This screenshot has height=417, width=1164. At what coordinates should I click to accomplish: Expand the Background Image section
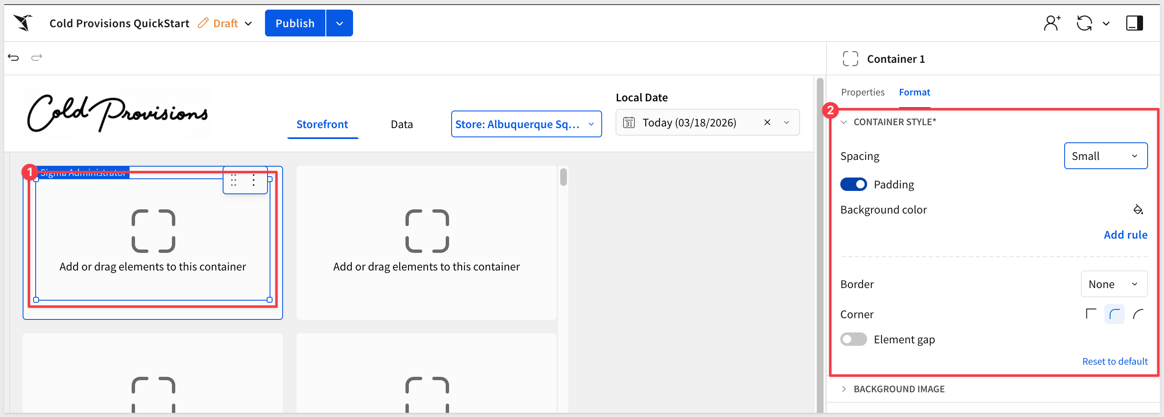[x=898, y=389]
